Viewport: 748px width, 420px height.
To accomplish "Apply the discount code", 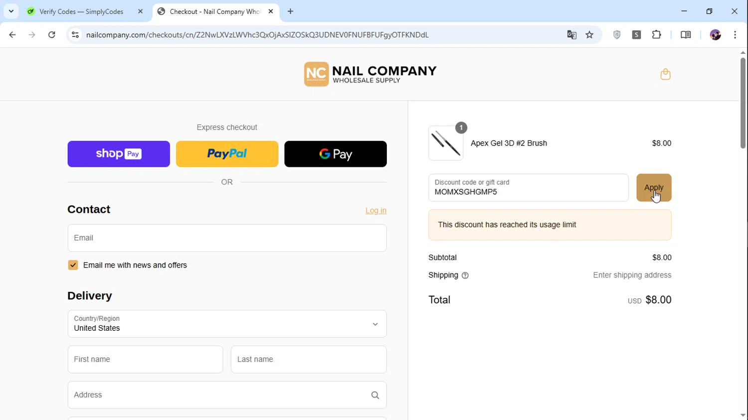I will 654,188.
